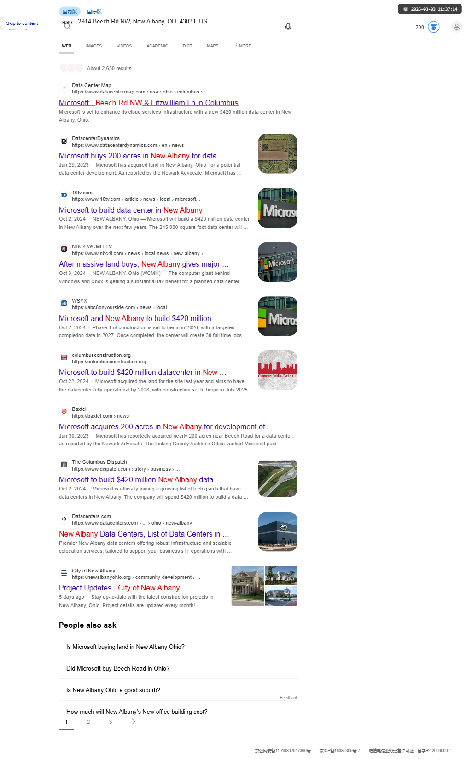This screenshot has height=759, width=466.
Task: Open the MORE search categories dropdown
Action: point(243,46)
